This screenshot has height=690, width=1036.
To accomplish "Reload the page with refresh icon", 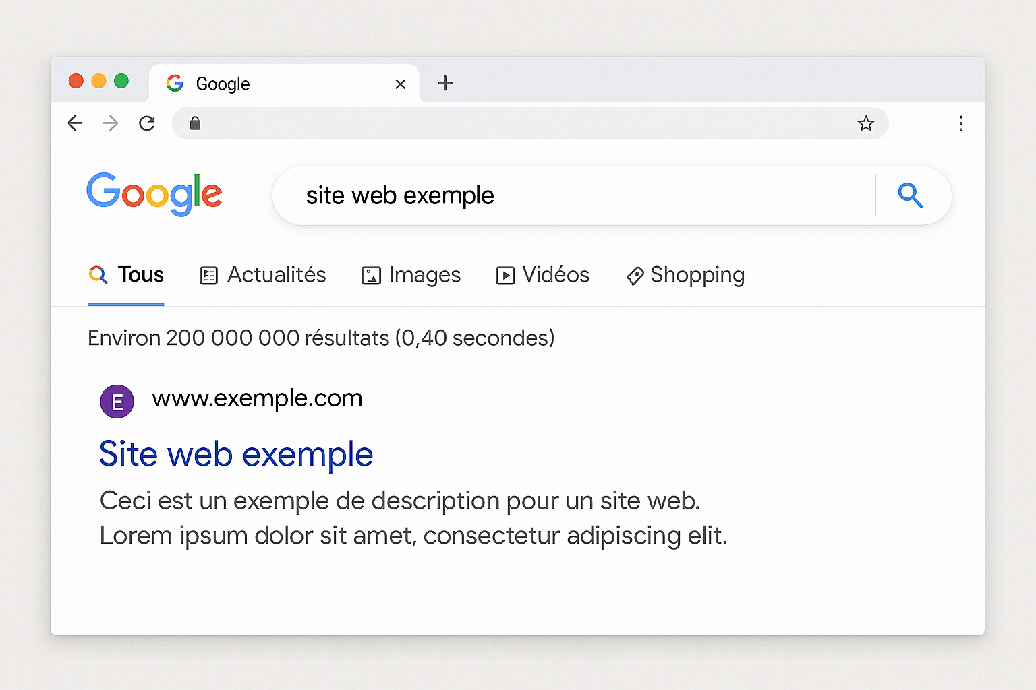I will pos(147,123).
